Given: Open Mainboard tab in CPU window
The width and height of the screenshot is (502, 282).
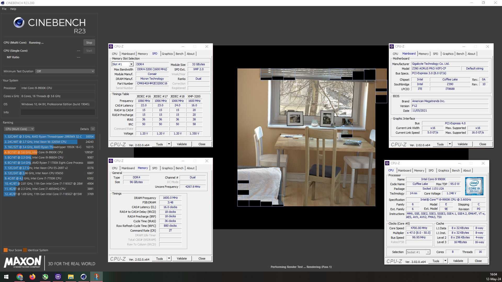Looking at the screenshot, I should coord(404,171).
